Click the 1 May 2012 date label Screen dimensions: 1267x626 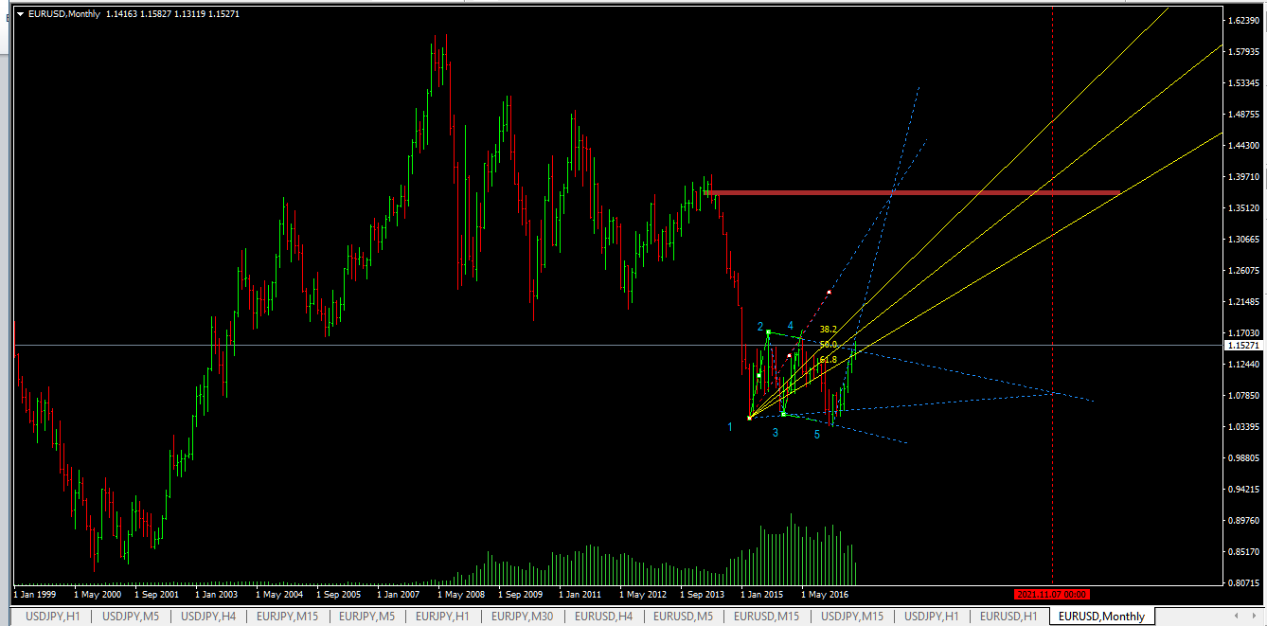pos(641,595)
